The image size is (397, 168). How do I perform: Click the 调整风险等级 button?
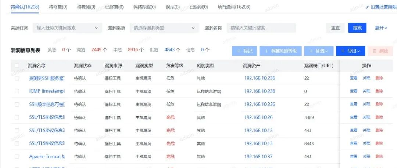(x=280, y=51)
